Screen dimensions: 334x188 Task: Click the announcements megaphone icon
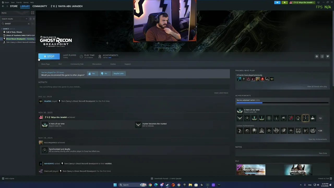pos(277,3)
